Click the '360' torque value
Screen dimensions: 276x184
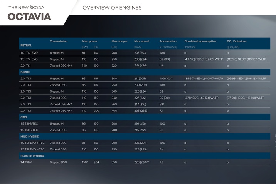pyautogui.click(x=114, y=104)
